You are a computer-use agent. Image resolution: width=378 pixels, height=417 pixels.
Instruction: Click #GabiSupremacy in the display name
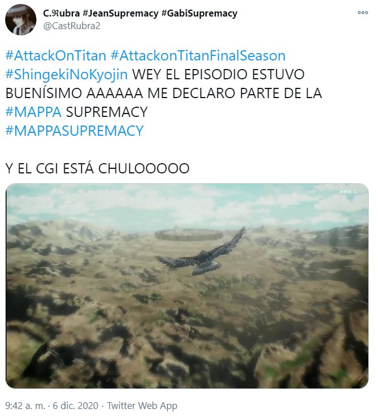pos(199,14)
